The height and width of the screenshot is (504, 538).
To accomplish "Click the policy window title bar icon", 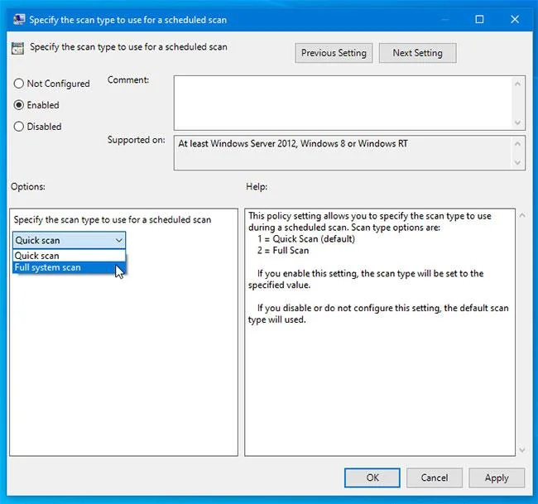I will click(x=19, y=19).
